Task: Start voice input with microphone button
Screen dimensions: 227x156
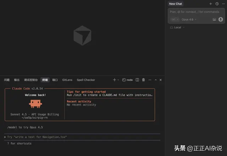Action: [221, 20]
